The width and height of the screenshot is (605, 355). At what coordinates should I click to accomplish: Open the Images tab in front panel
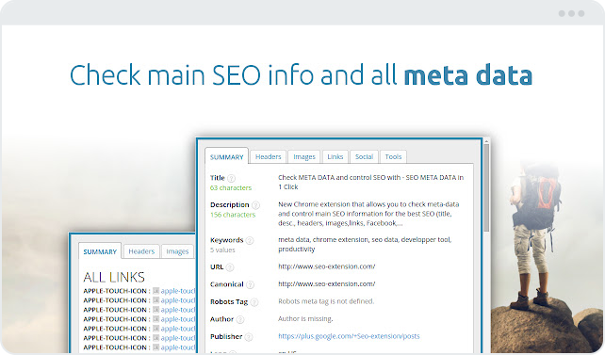point(304,156)
